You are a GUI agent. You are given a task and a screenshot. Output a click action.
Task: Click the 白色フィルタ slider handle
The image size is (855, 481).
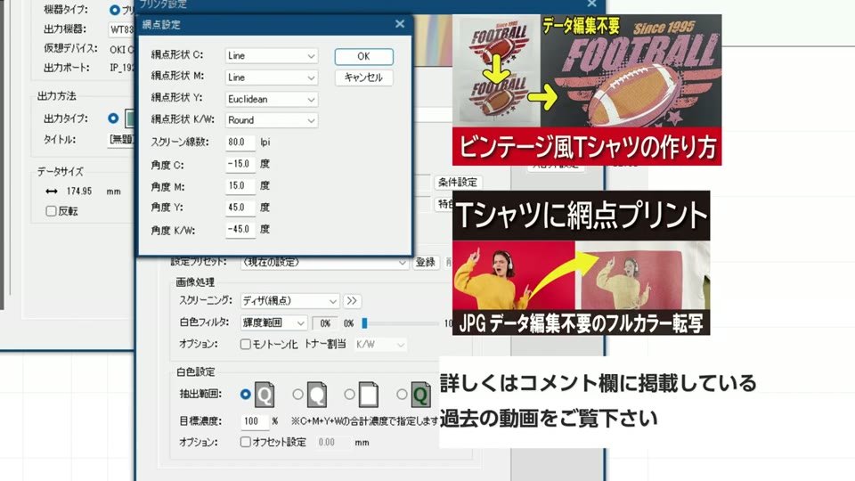pyautogui.click(x=365, y=323)
